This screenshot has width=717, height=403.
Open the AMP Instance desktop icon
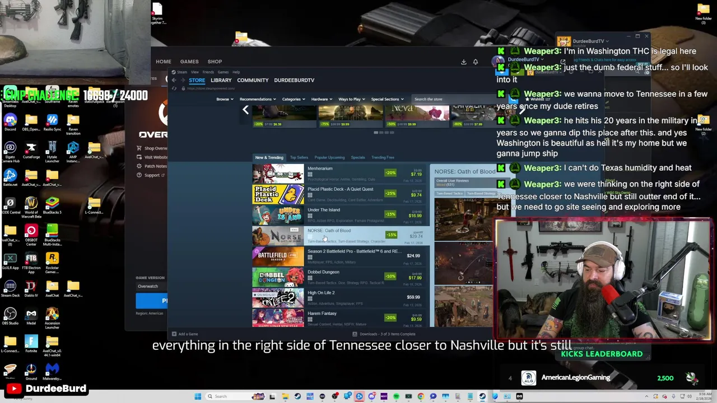73,152
